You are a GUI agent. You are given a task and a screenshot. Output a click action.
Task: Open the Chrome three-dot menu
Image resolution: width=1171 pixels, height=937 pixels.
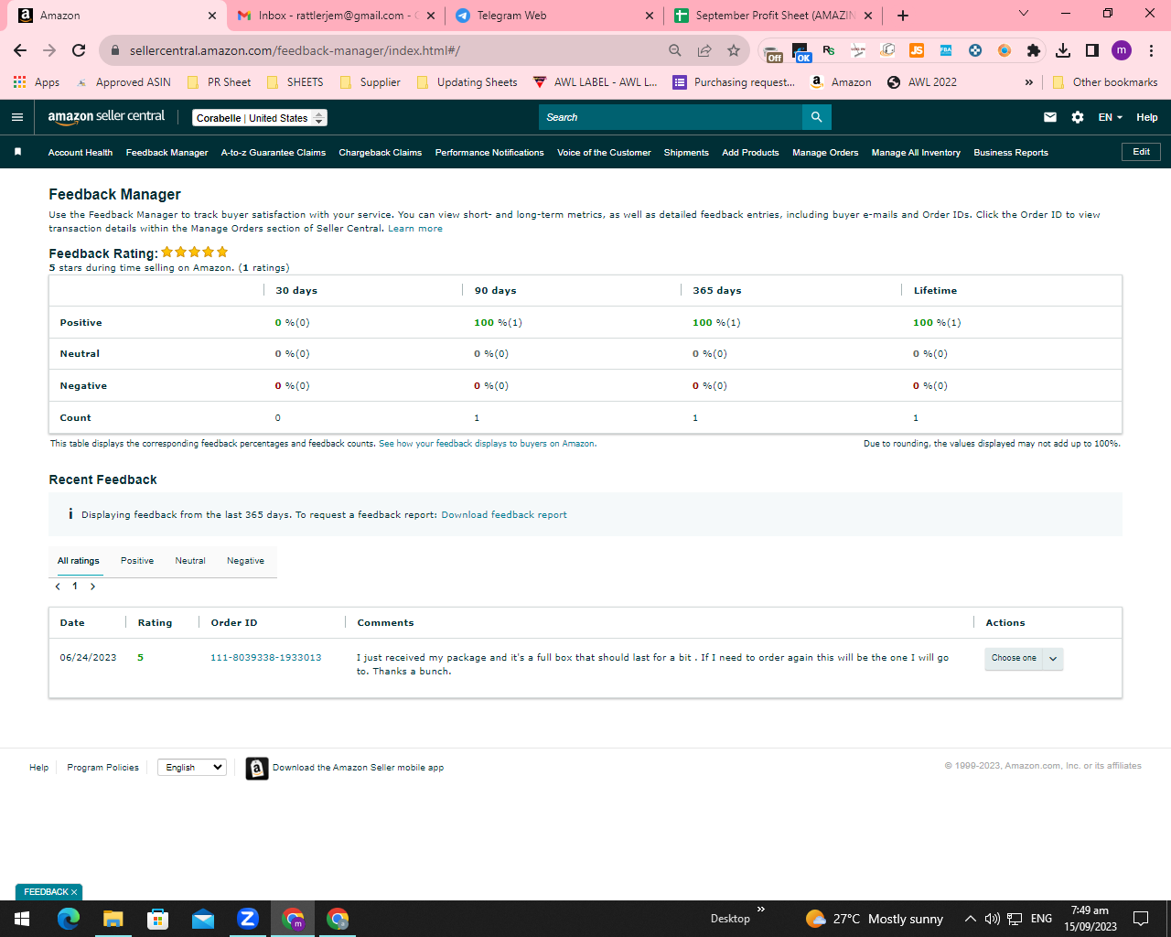1152,50
